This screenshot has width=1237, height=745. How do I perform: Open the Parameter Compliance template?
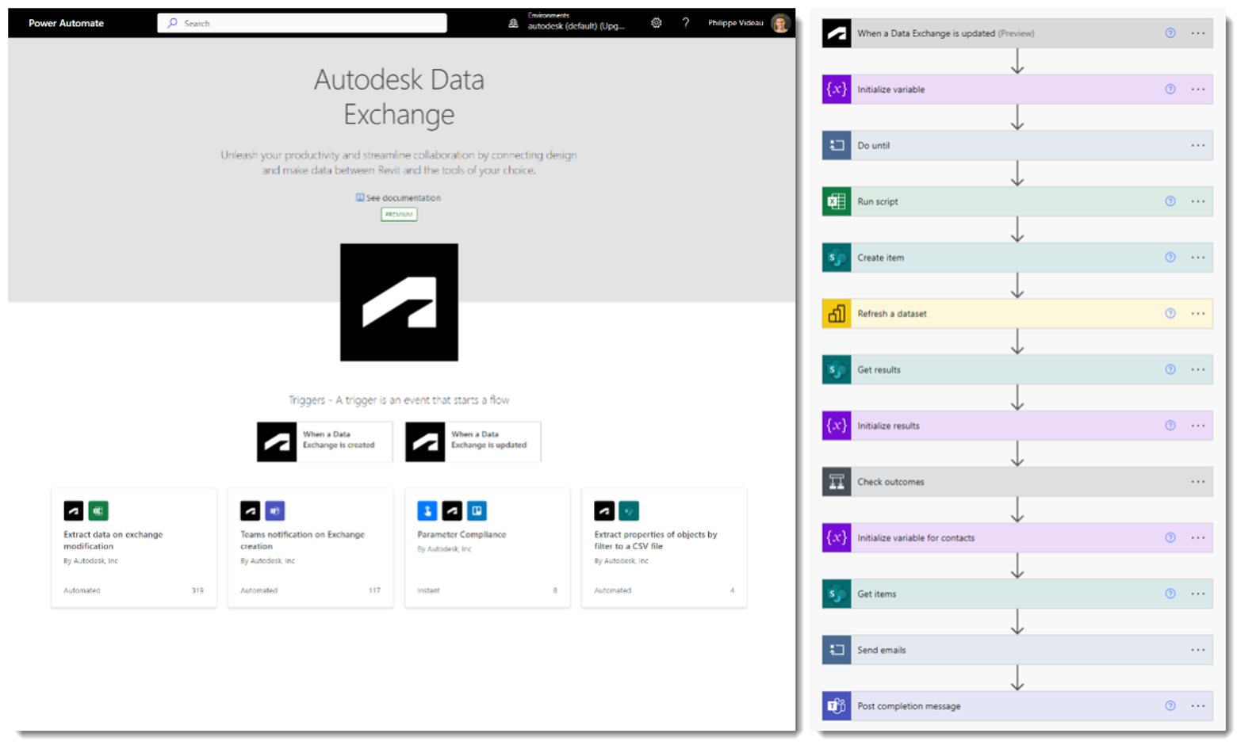pos(488,548)
